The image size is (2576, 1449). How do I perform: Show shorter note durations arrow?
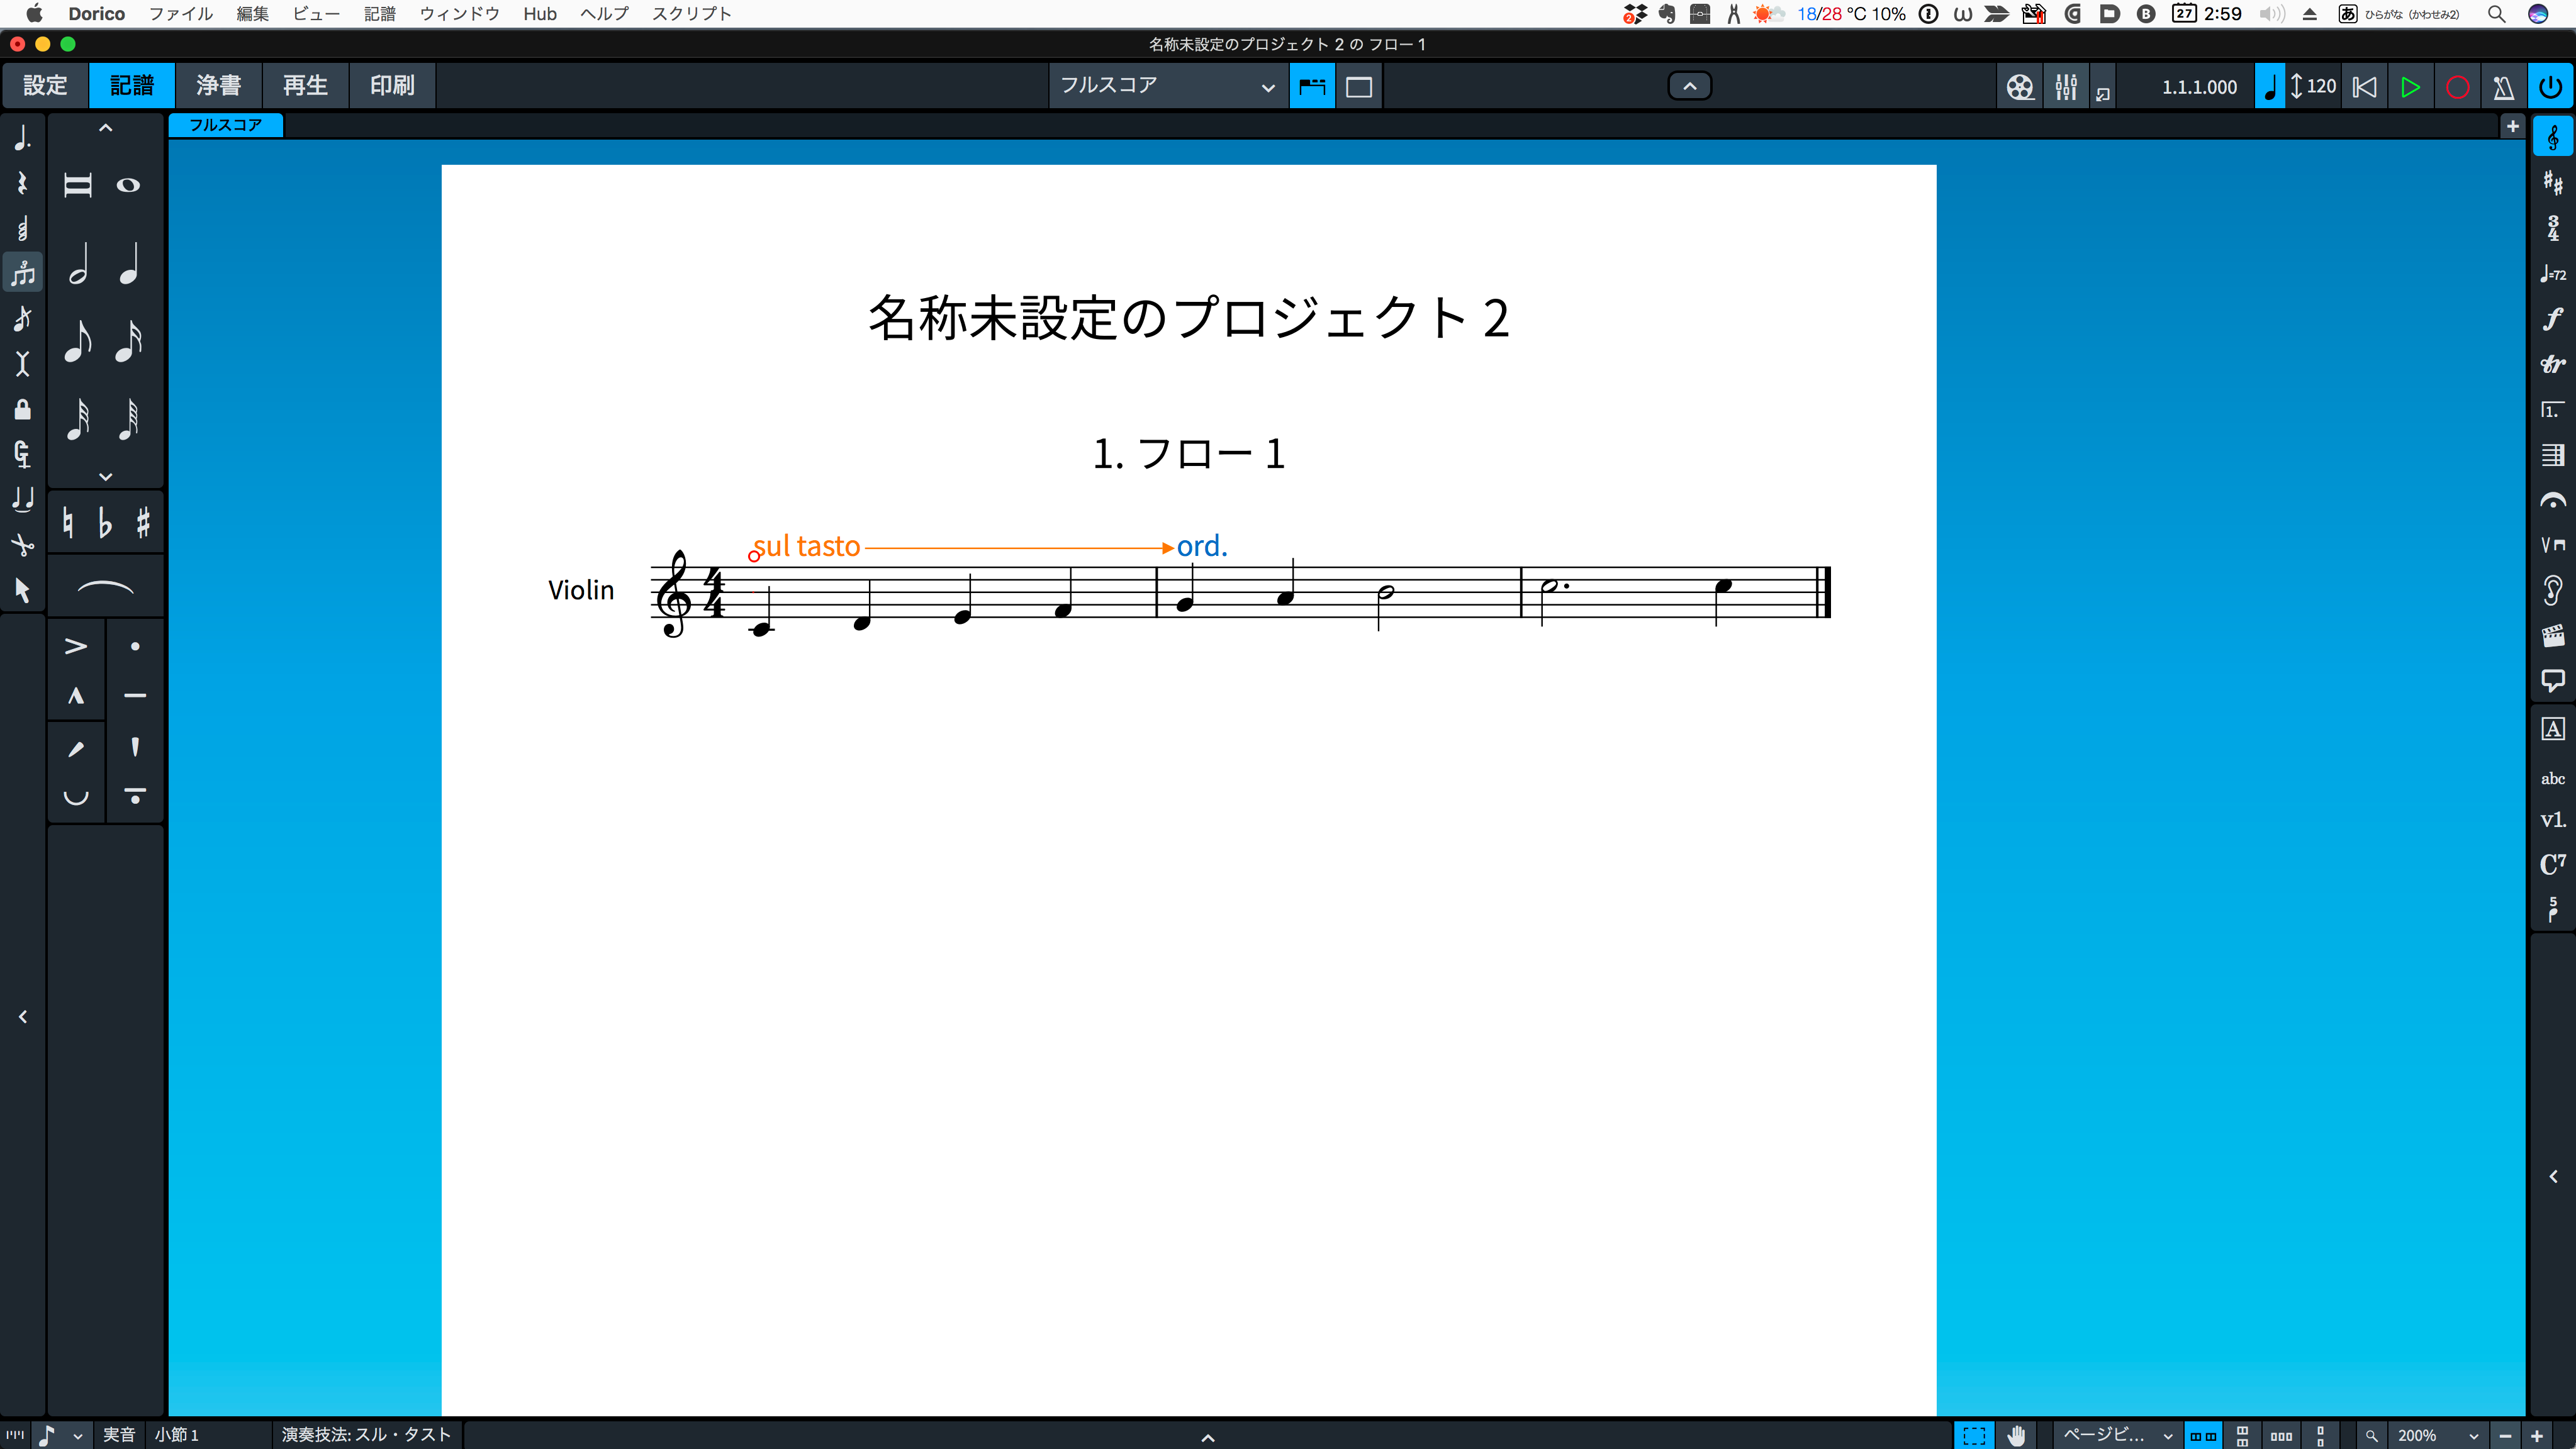[105, 477]
